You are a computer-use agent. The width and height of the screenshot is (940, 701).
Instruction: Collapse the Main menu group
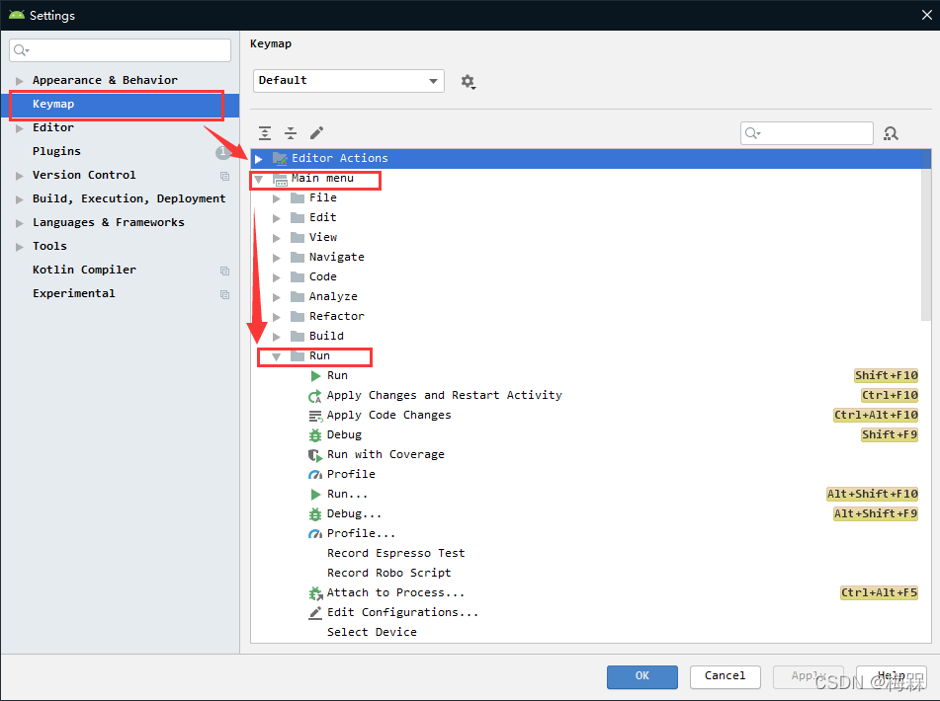click(258, 179)
